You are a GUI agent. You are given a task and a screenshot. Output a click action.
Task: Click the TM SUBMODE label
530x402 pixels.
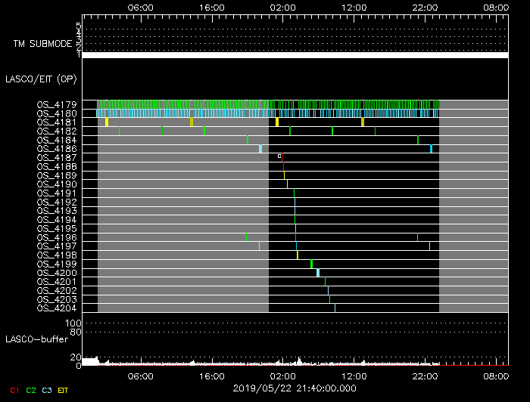[x=43, y=44]
